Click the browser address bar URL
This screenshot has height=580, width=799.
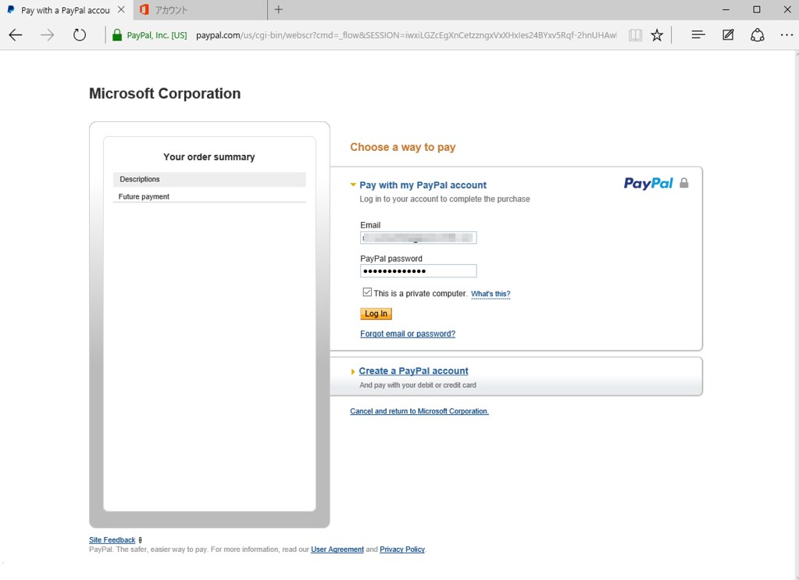pos(406,35)
